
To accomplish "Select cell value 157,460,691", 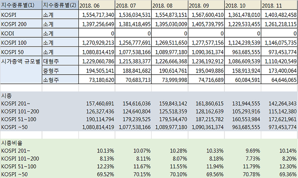I will pos(100,103).
